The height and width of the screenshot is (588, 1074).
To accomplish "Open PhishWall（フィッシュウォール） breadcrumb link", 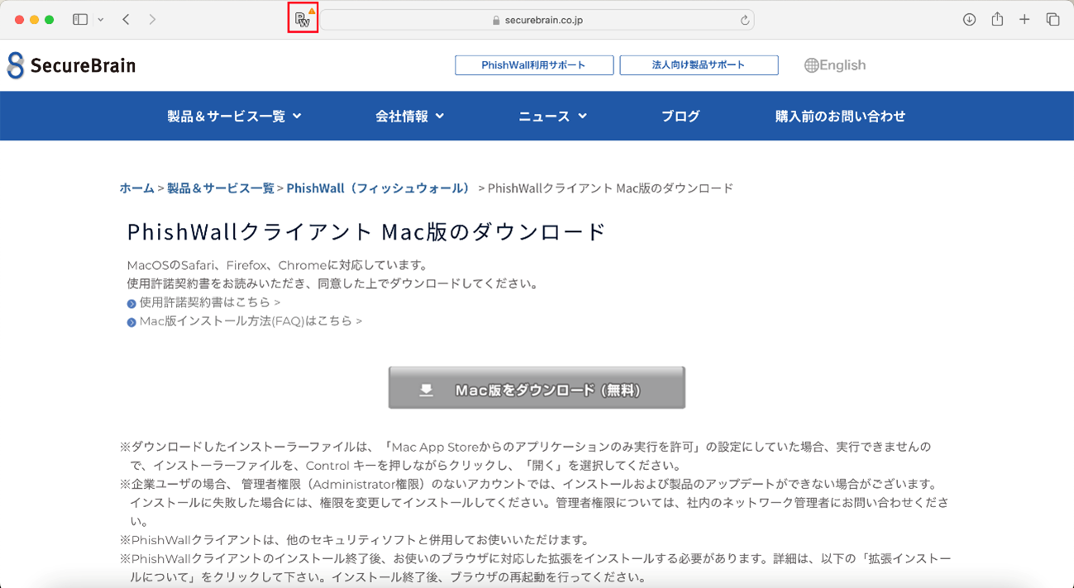I will (x=379, y=188).
